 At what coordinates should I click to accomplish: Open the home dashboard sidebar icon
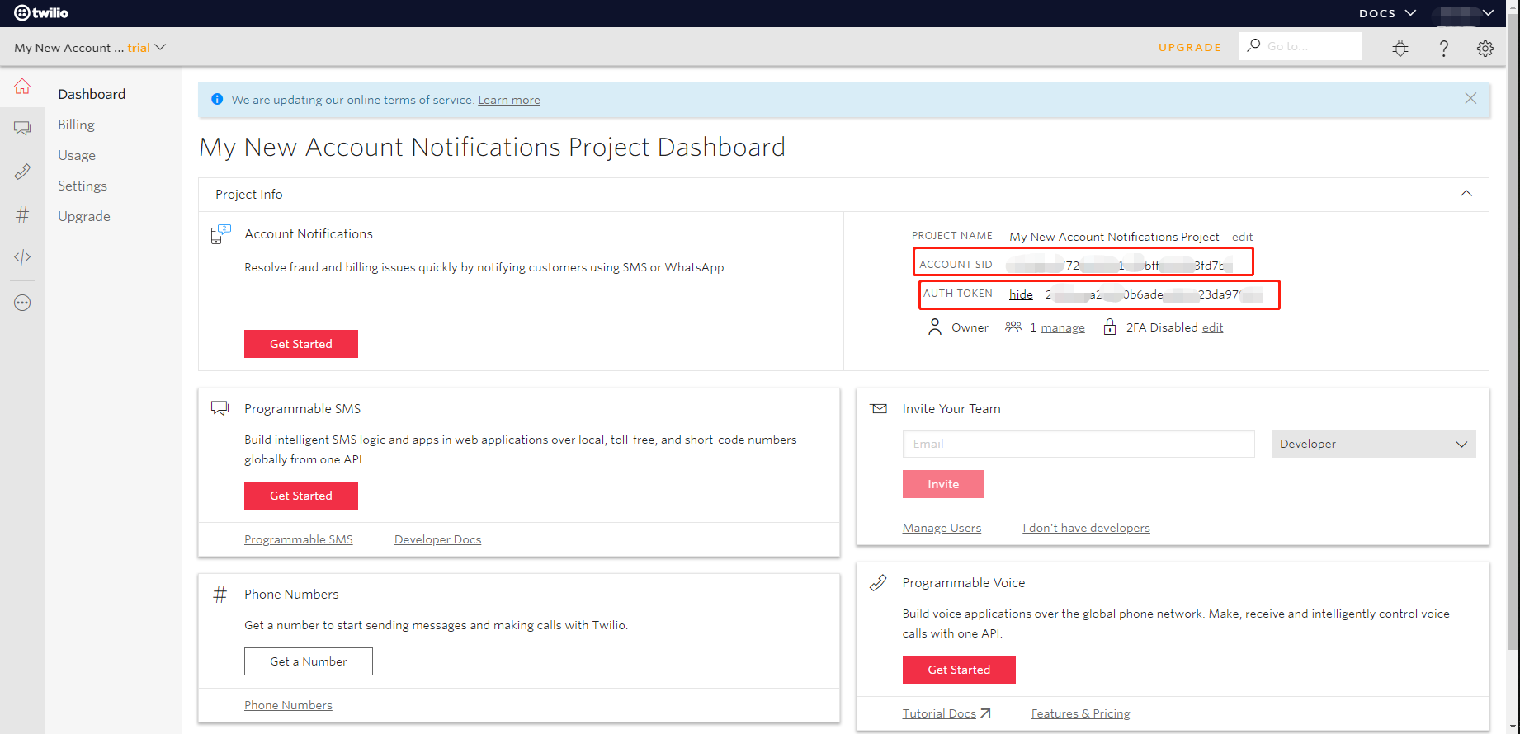22,86
